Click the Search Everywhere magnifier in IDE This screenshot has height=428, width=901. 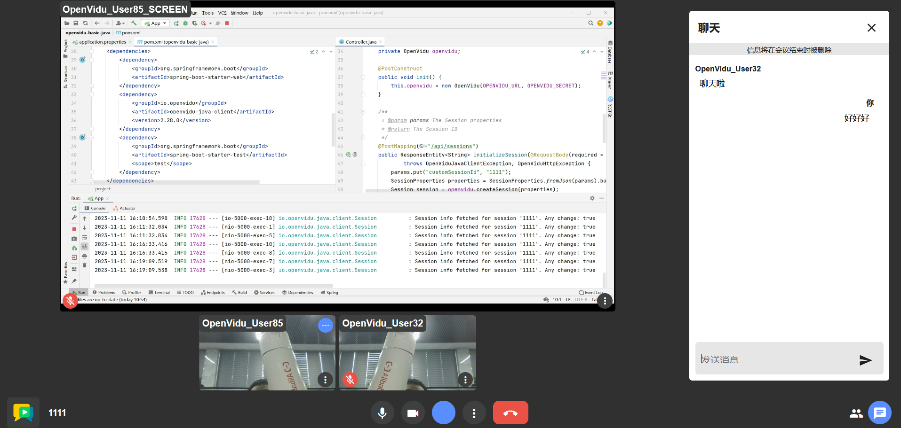590,23
